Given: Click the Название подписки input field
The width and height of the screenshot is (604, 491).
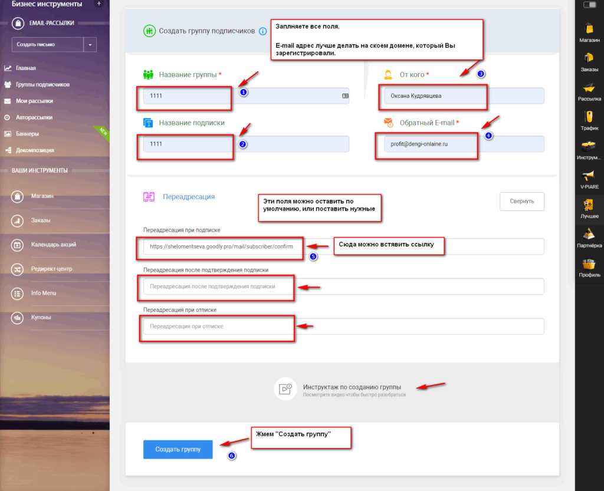Looking at the screenshot, I should coord(246,144).
